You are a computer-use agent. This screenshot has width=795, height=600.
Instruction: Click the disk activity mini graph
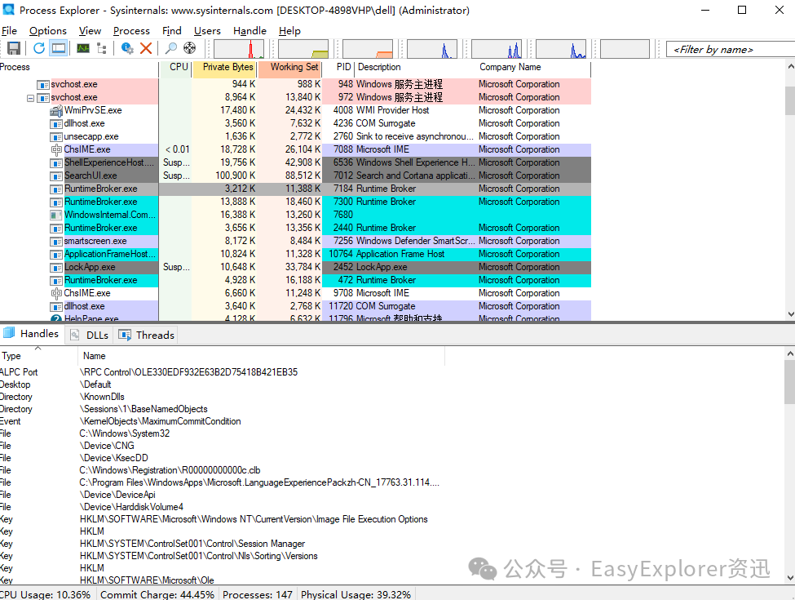coord(561,49)
